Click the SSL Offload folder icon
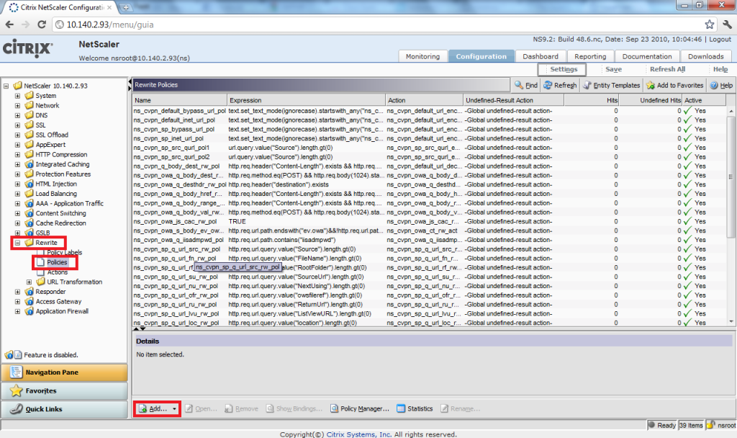The width and height of the screenshot is (737, 438). point(29,135)
